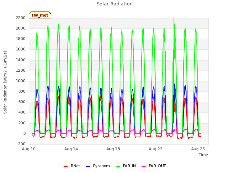Click the 1000 y-axis tick label
The image size is (230, 173).
click(21, 81)
